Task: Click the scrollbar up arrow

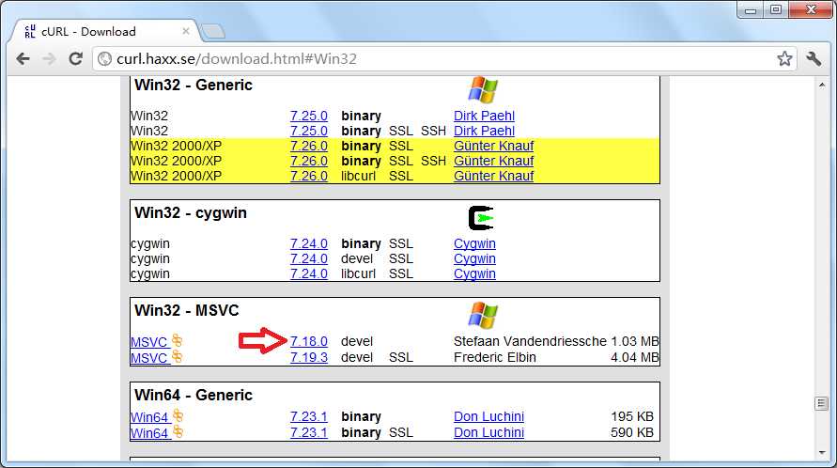Action: click(x=822, y=85)
